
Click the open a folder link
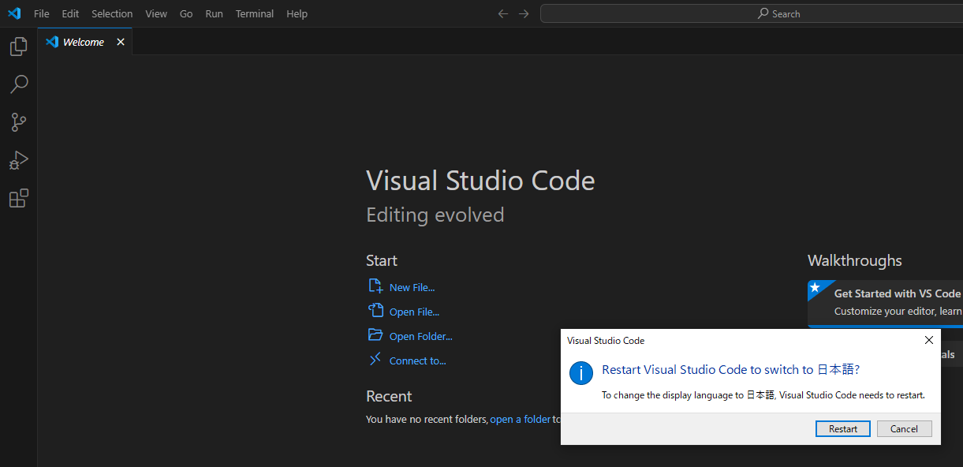pyautogui.click(x=521, y=419)
